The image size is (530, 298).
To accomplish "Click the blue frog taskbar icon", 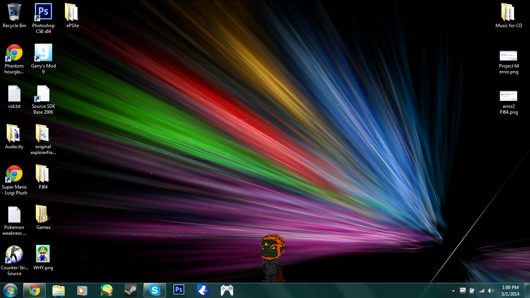I will (203, 290).
